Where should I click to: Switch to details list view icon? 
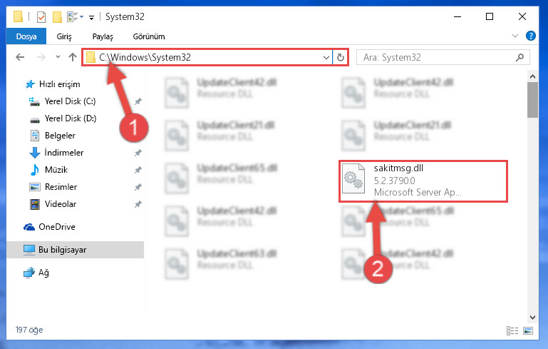click(512, 330)
